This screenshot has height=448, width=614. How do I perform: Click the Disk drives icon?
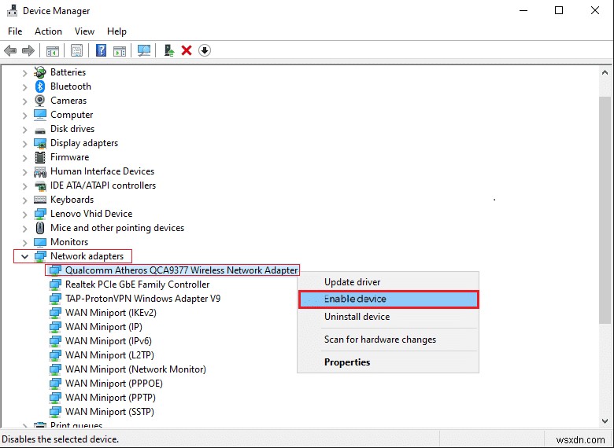40,130
